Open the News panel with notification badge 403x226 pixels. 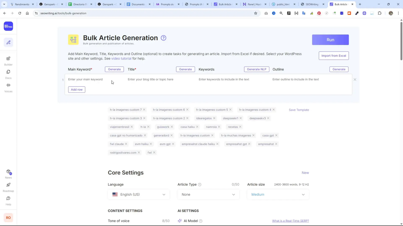8,174
